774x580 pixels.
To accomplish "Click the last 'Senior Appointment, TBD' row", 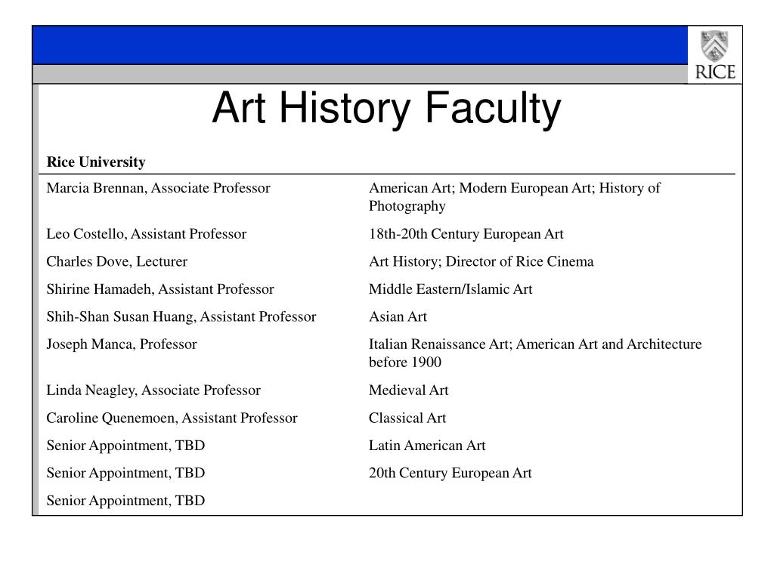I will (x=125, y=501).
